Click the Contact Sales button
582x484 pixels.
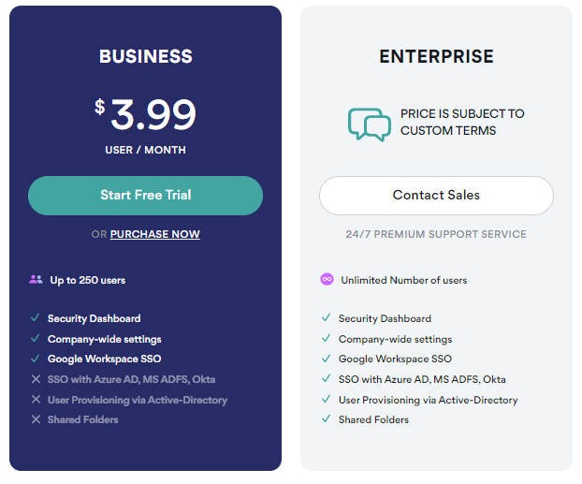(x=436, y=196)
